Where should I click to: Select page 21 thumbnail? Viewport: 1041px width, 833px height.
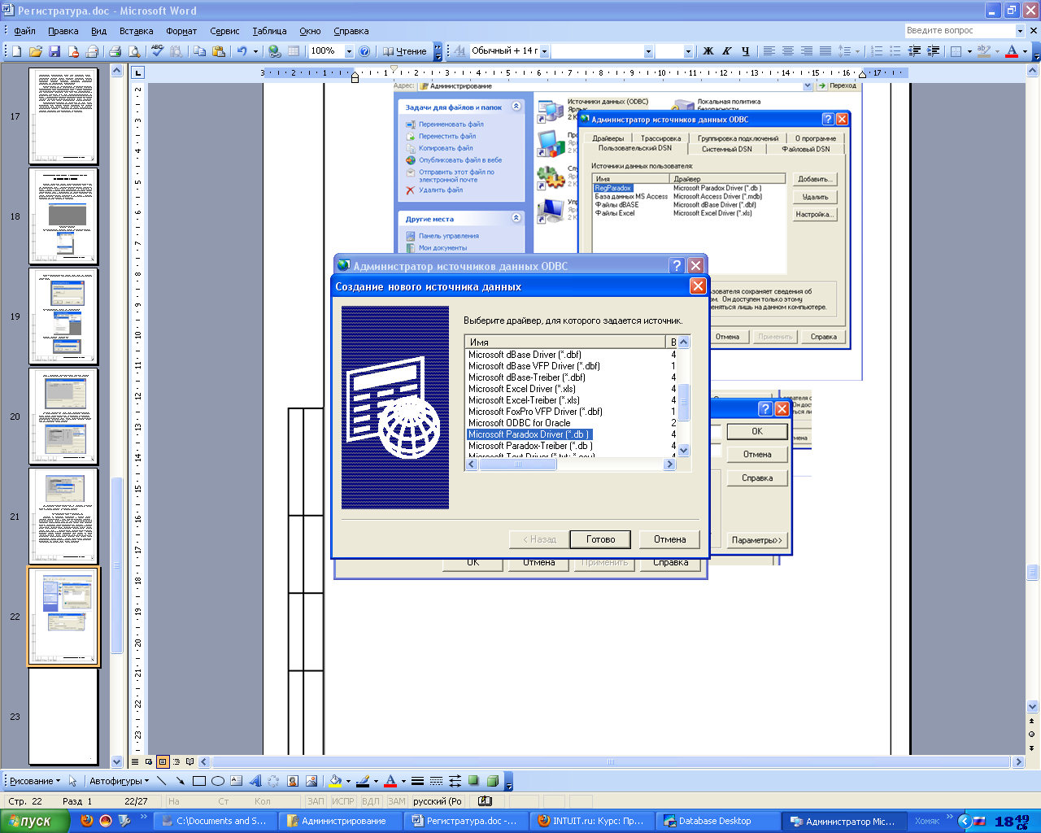(63, 517)
